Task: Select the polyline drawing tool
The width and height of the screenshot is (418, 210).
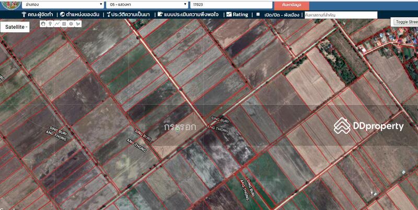Action: [57, 24]
